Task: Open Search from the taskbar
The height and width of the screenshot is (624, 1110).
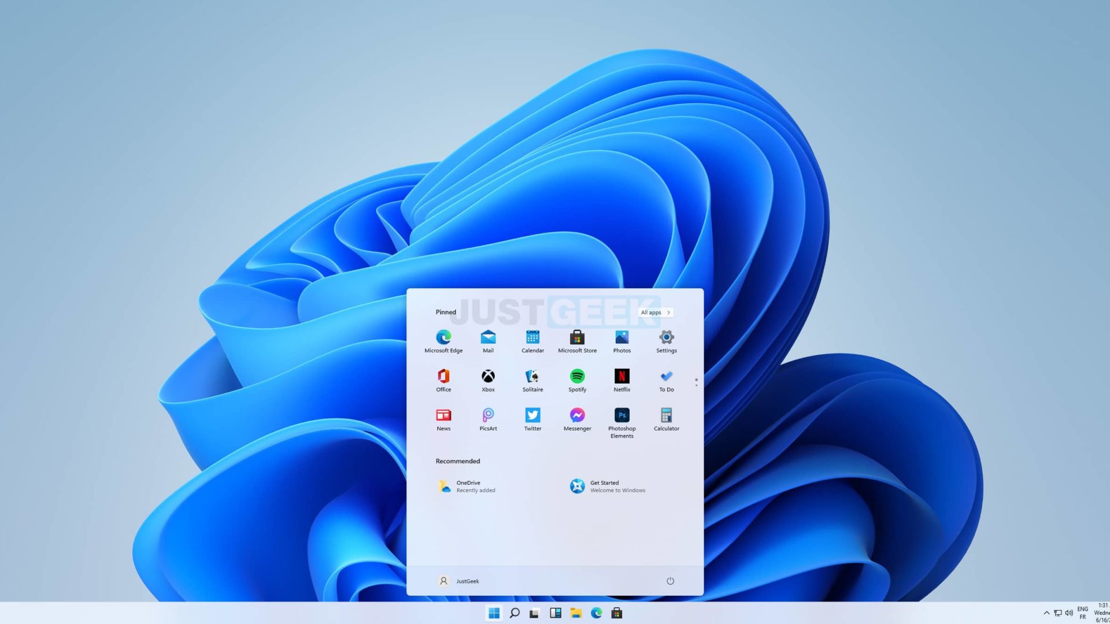Action: [515, 613]
